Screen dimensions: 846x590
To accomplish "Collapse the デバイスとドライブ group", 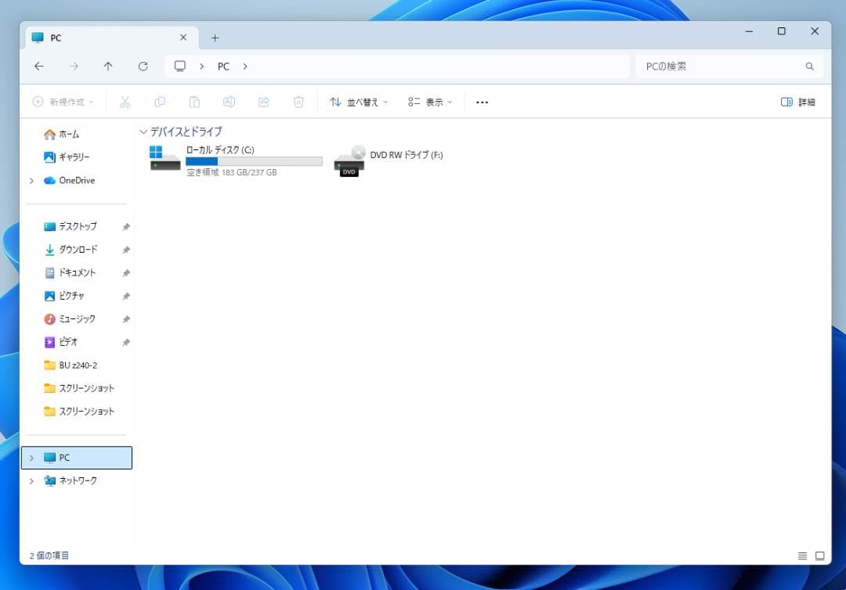I will 143,131.
